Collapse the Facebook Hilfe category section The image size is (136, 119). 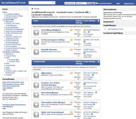click(x=98, y=62)
